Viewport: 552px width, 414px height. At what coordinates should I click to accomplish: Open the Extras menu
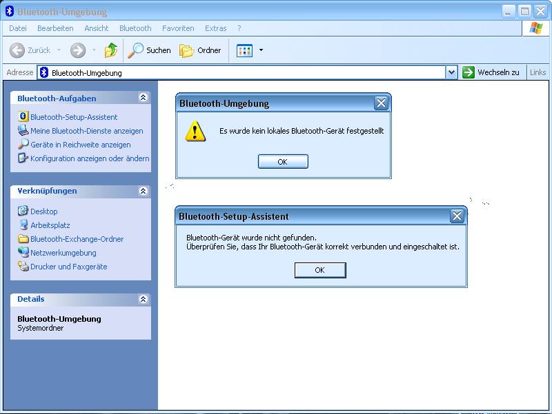[x=215, y=28]
